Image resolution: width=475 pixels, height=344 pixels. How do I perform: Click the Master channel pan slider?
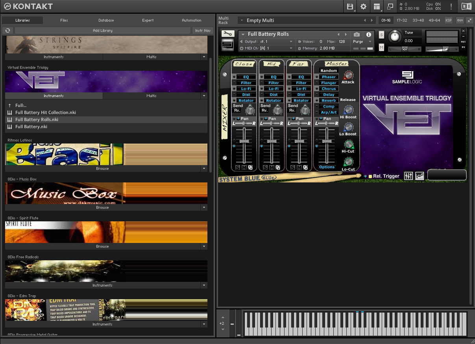(x=327, y=123)
